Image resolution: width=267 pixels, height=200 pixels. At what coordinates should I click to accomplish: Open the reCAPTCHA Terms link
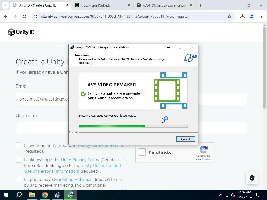(208, 159)
